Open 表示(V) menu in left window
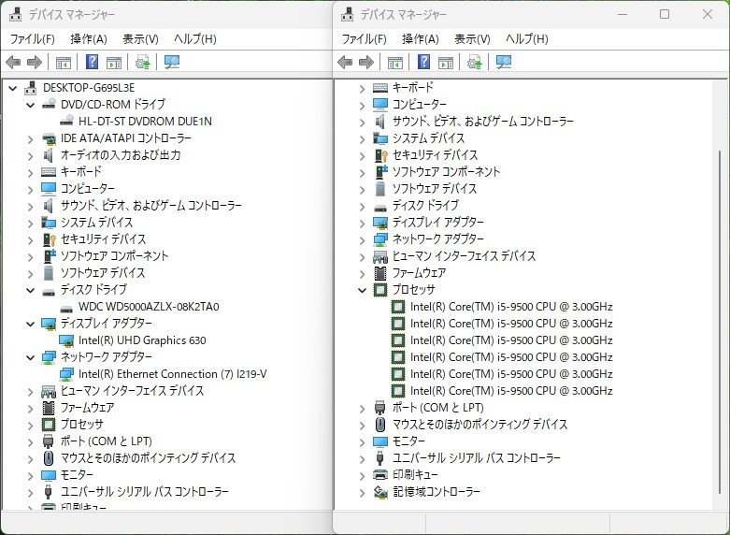The image size is (730, 535). coord(140,39)
